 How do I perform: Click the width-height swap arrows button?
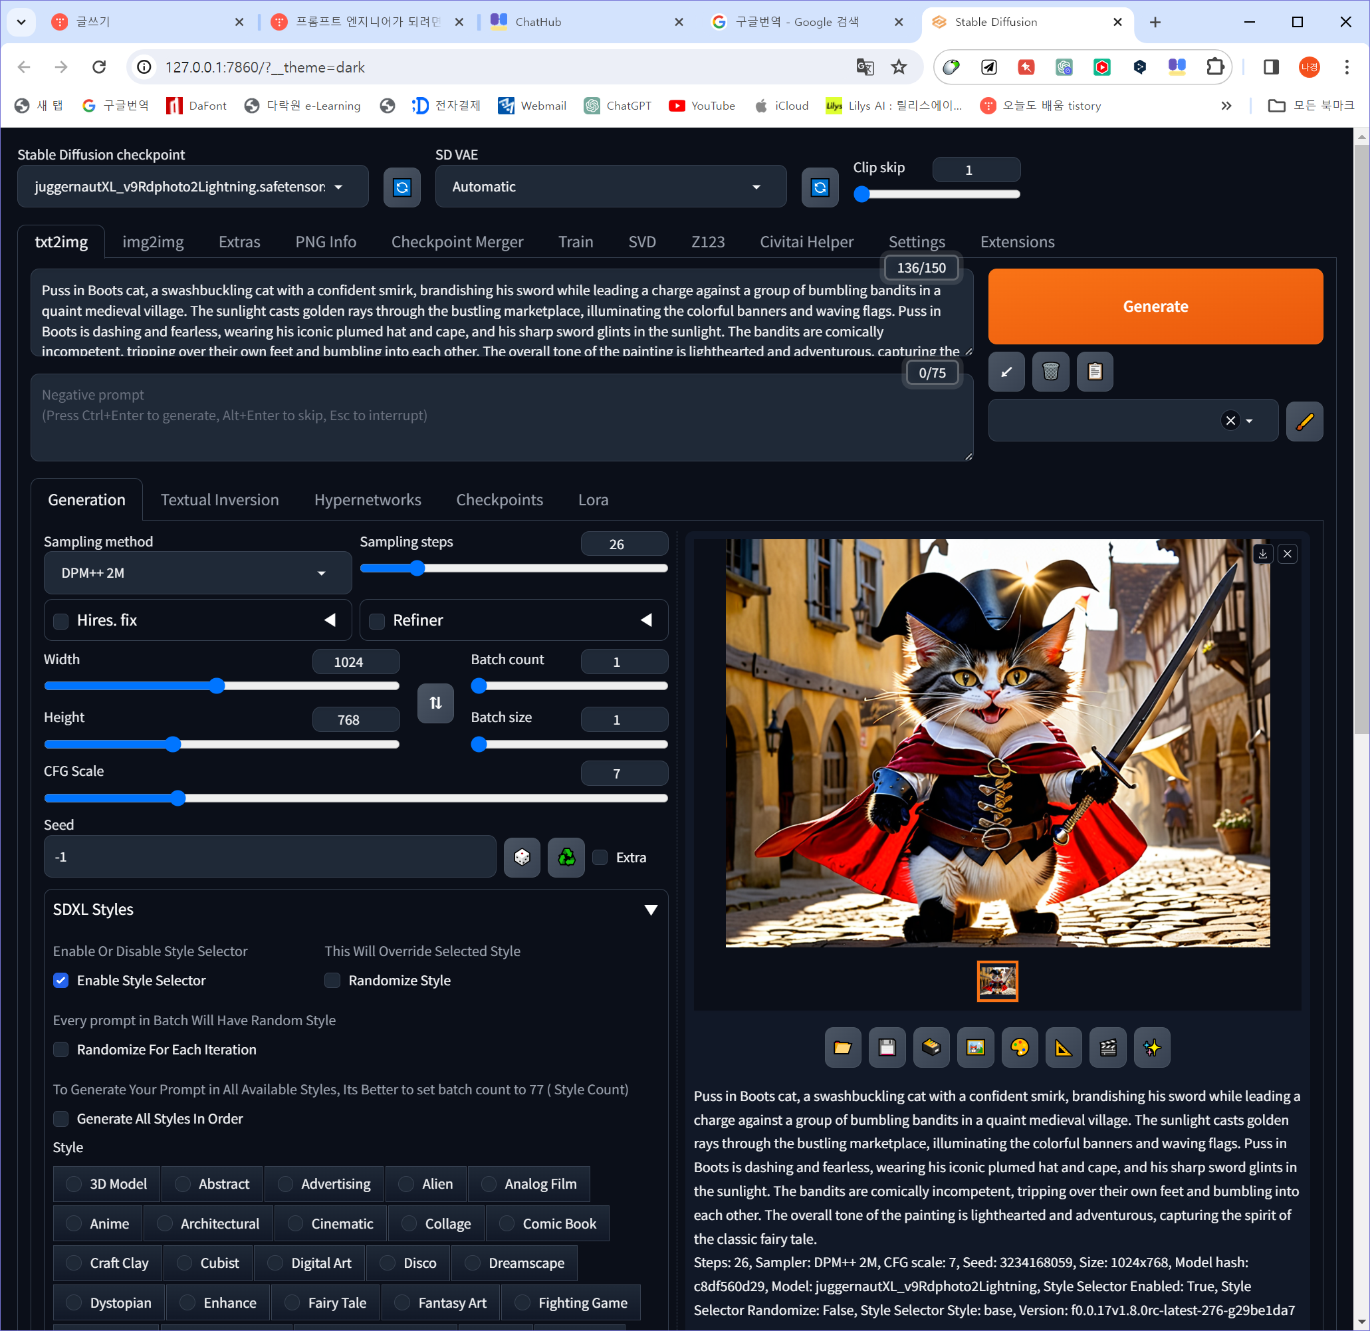coord(435,703)
